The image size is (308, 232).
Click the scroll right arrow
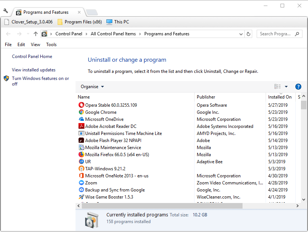point(297,206)
